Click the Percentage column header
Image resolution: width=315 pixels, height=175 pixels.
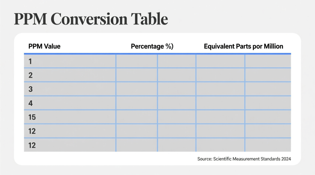152,47
